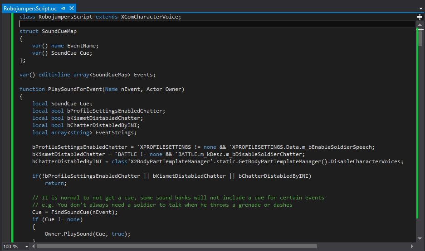Click 'X2BodyPartTemplateManager' class string literal
The image size is (425, 251).
(171, 161)
